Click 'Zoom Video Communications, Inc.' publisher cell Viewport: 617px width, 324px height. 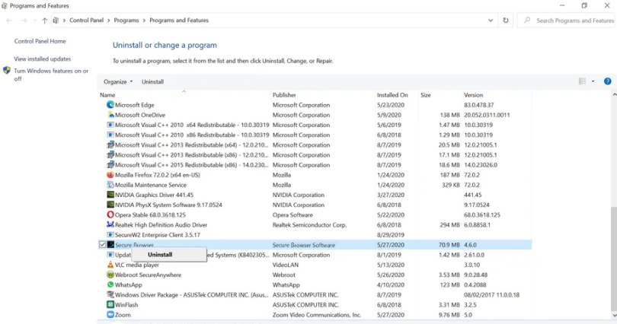(x=317, y=315)
